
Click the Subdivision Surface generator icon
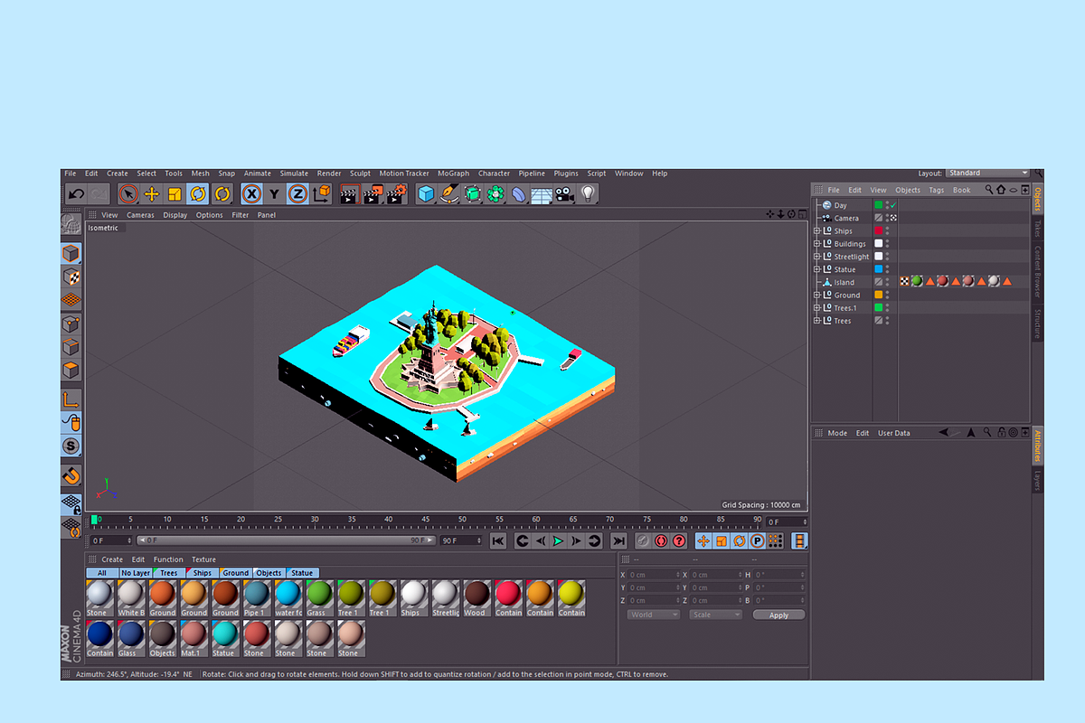click(x=472, y=193)
